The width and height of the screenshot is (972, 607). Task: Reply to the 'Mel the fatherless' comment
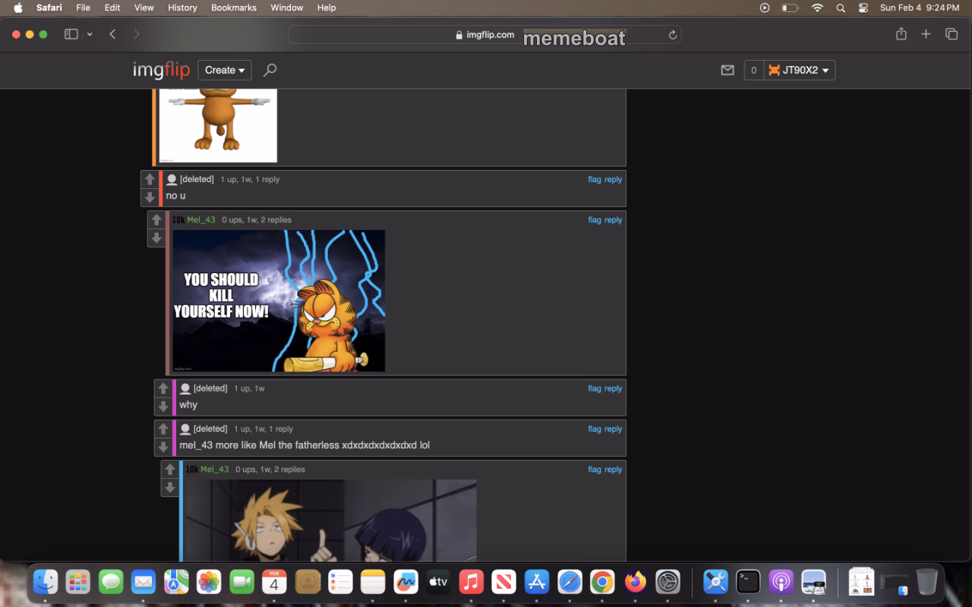click(613, 429)
